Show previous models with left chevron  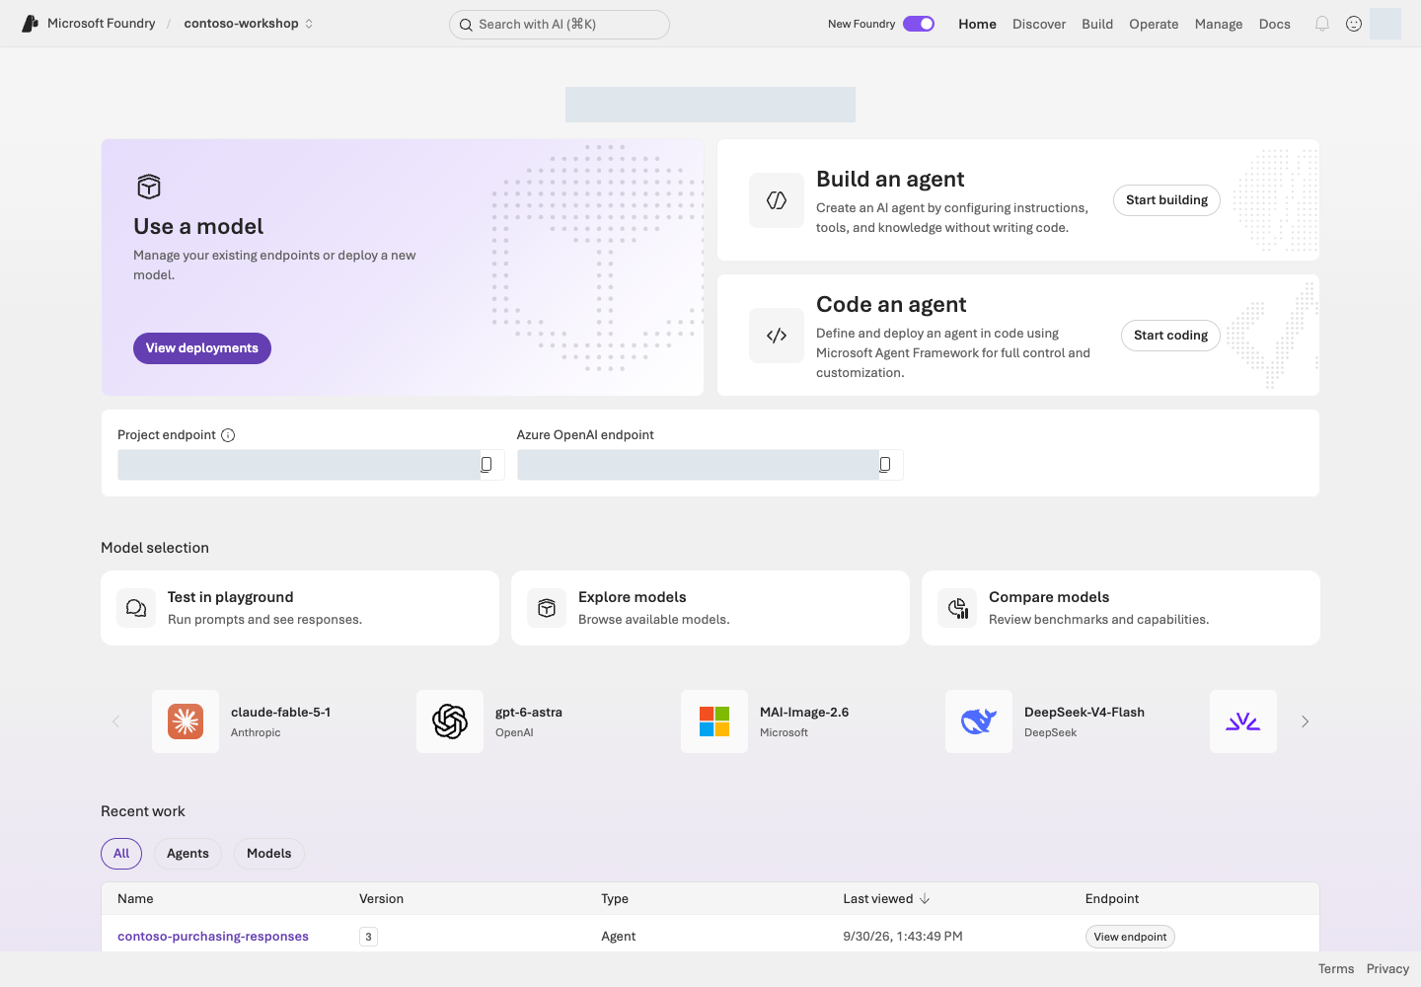pyautogui.click(x=115, y=721)
